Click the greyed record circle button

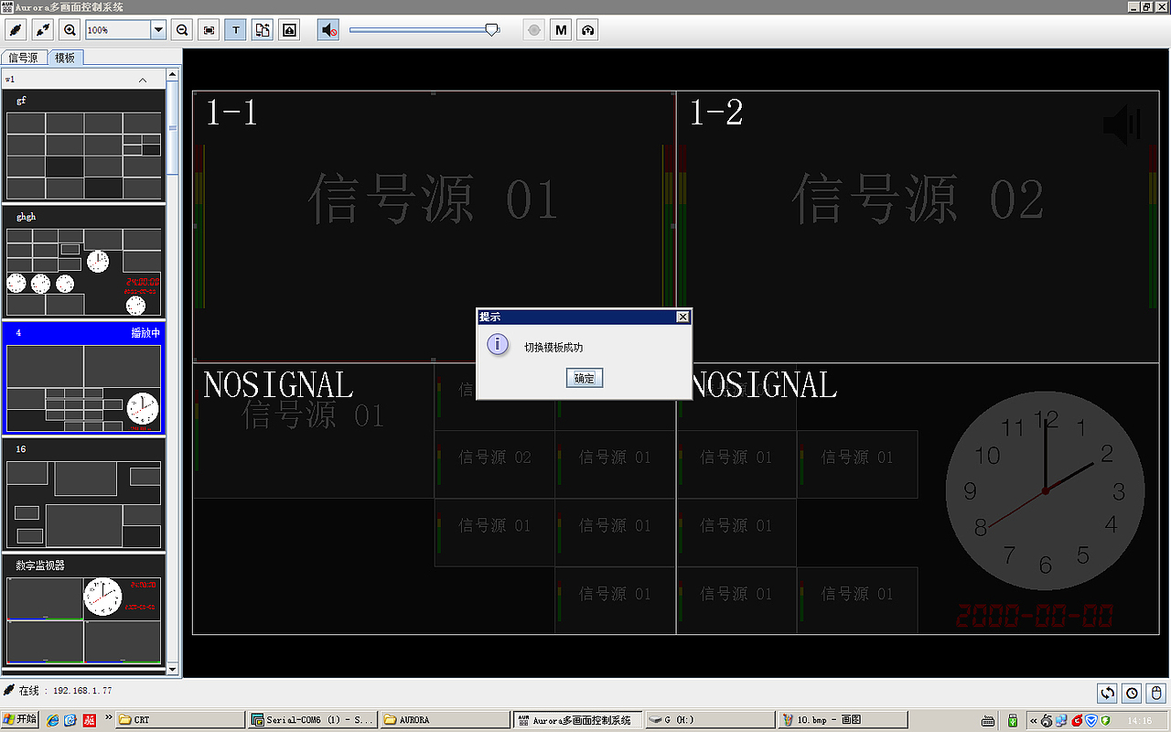coord(534,30)
